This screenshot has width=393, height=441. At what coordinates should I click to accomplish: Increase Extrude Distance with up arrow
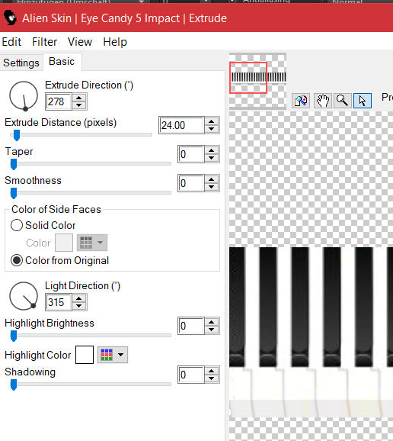pyautogui.click(x=212, y=121)
